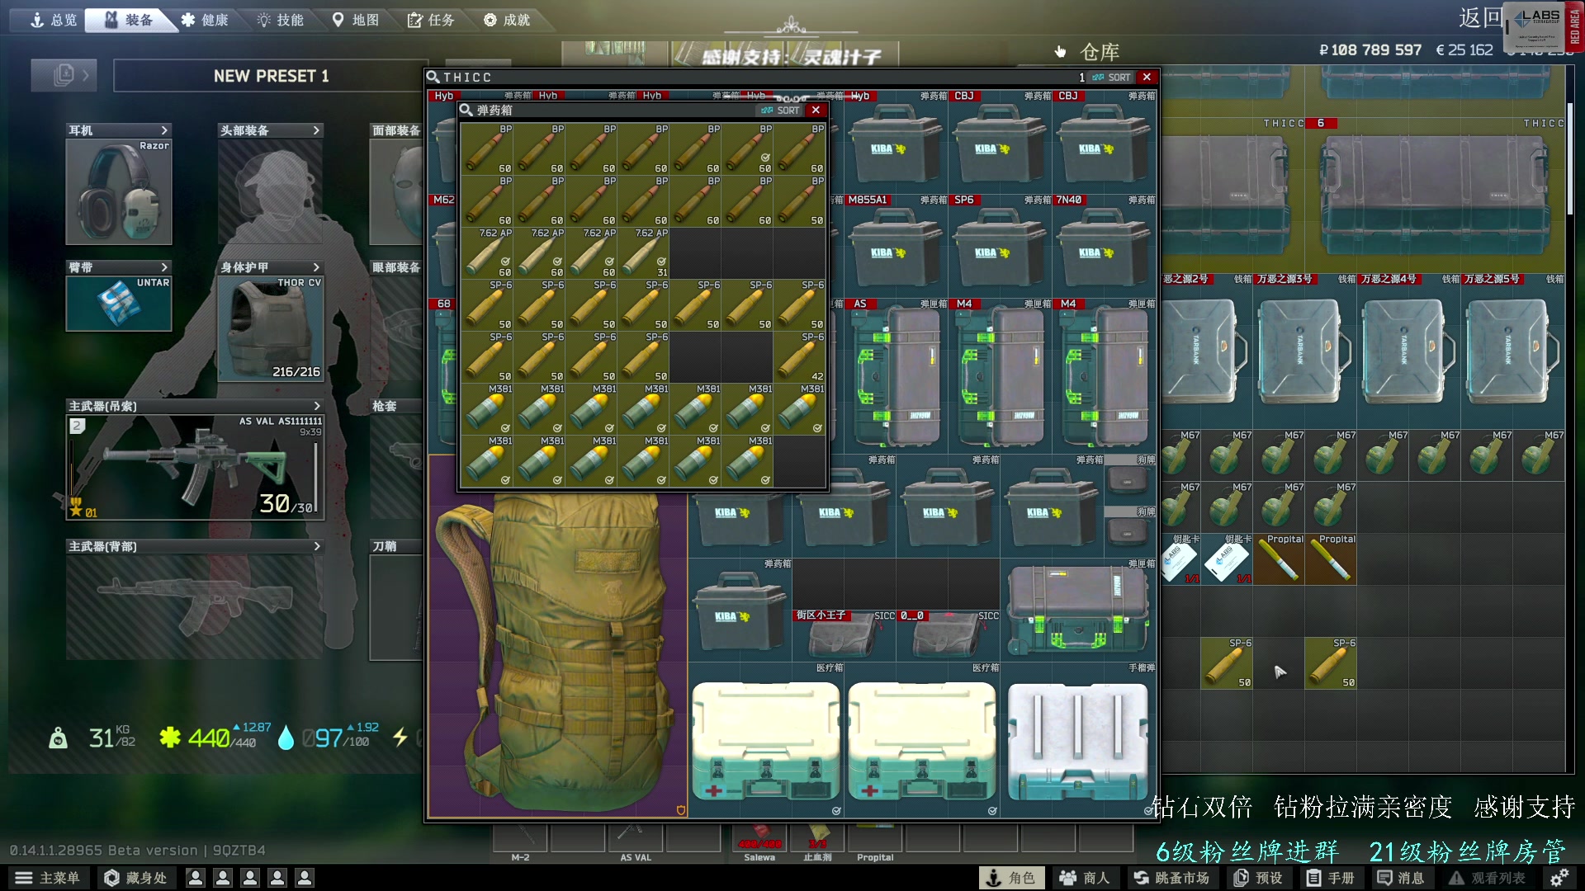
Task: Select the 万恶之源3号 money case in stash
Action: point(1304,351)
